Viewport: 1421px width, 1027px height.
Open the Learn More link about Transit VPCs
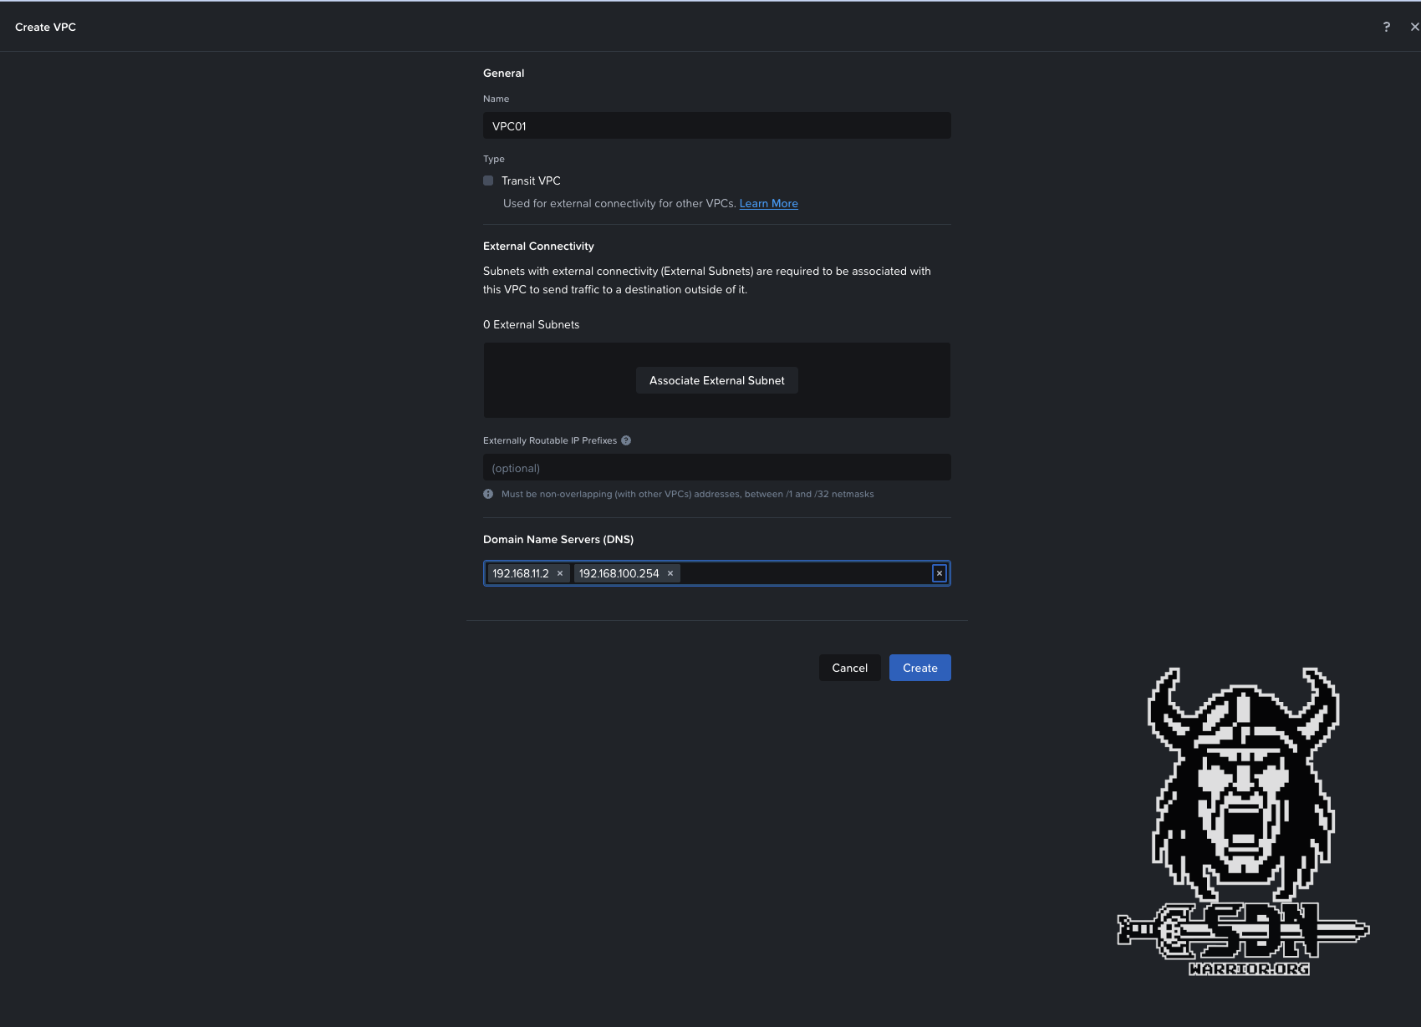[768, 203]
